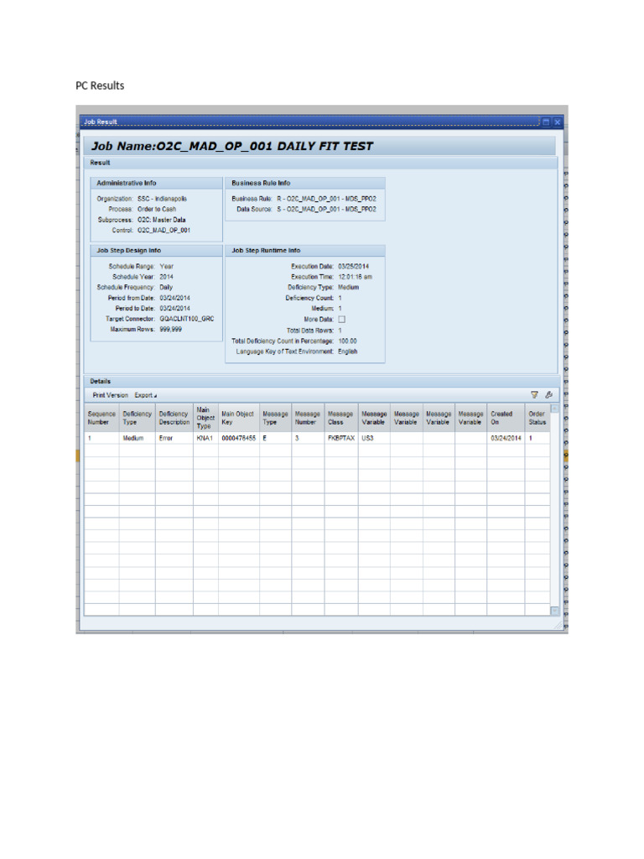Click the FKBPTAX message class cell

coord(341,438)
